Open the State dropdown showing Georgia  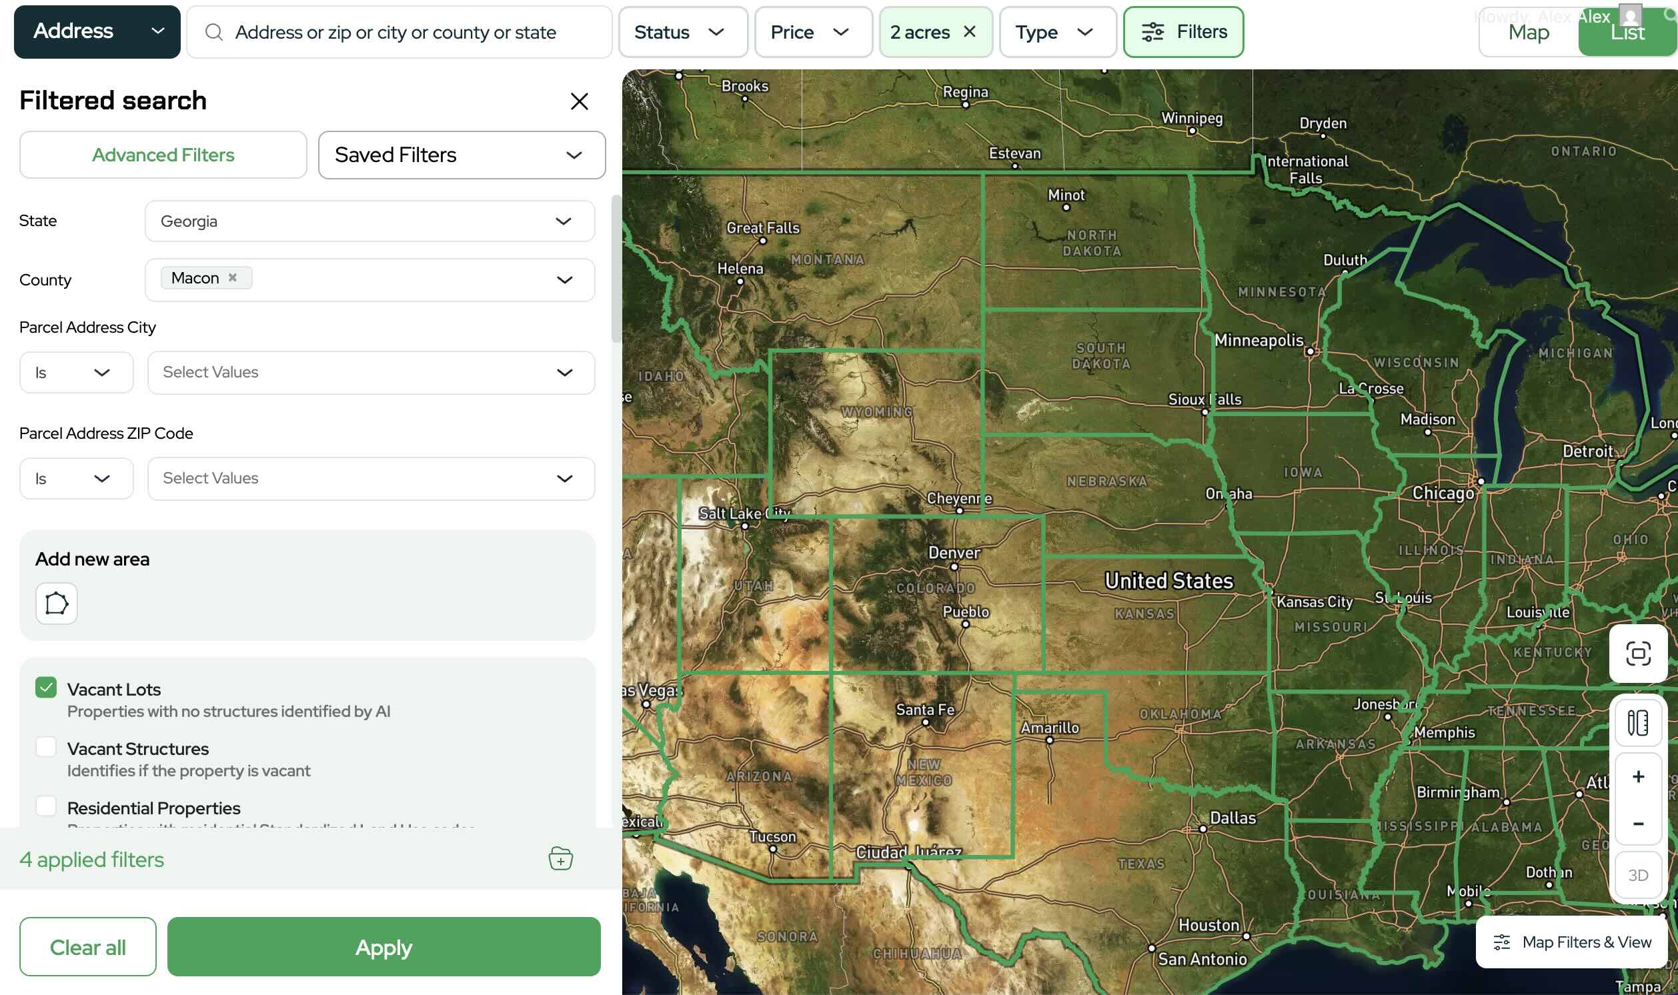(369, 221)
